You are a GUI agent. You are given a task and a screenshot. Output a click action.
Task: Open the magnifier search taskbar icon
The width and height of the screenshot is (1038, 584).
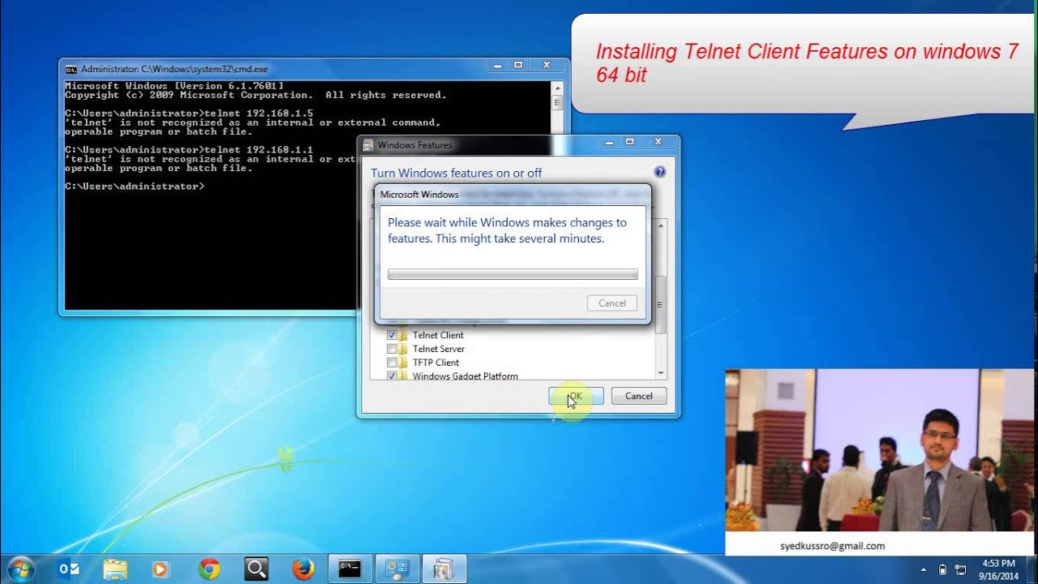click(256, 569)
